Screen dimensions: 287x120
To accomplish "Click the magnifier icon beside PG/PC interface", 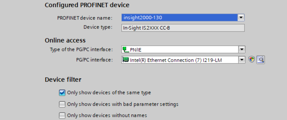I will click(261, 60).
